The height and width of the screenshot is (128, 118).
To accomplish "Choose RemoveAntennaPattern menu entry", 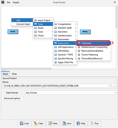I will pos(94,51).
